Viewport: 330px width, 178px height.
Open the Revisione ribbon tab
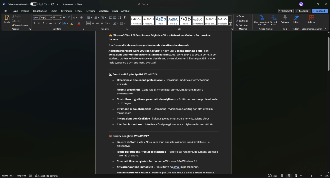click(91, 11)
